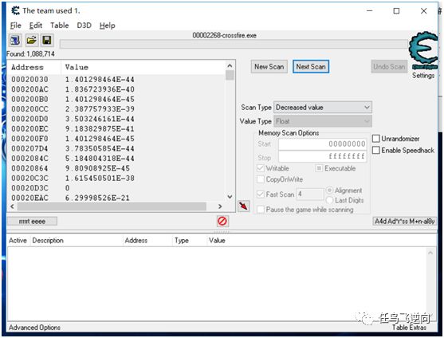Image resolution: width=444 pixels, height=338 pixels.
Task: Click the results list up scroll arrow
Action: pos(230,65)
